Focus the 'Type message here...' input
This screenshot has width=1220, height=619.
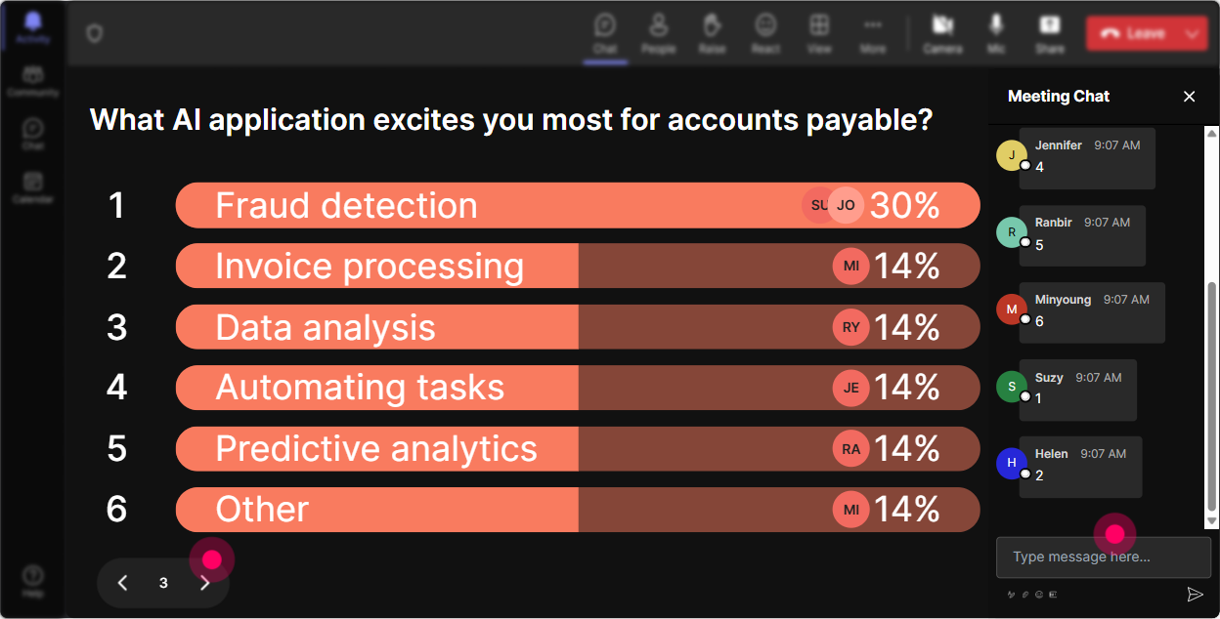(x=1104, y=557)
